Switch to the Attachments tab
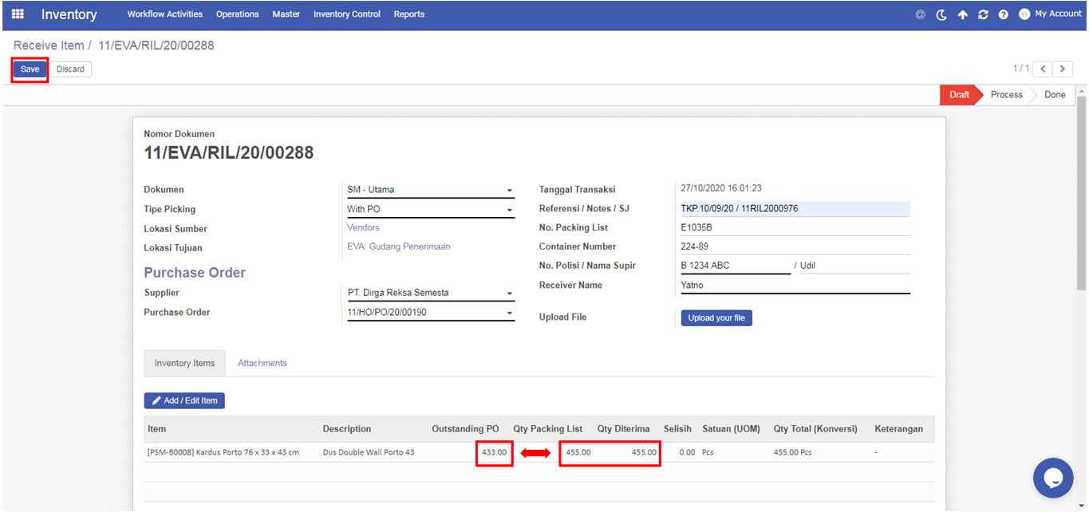 pos(262,363)
